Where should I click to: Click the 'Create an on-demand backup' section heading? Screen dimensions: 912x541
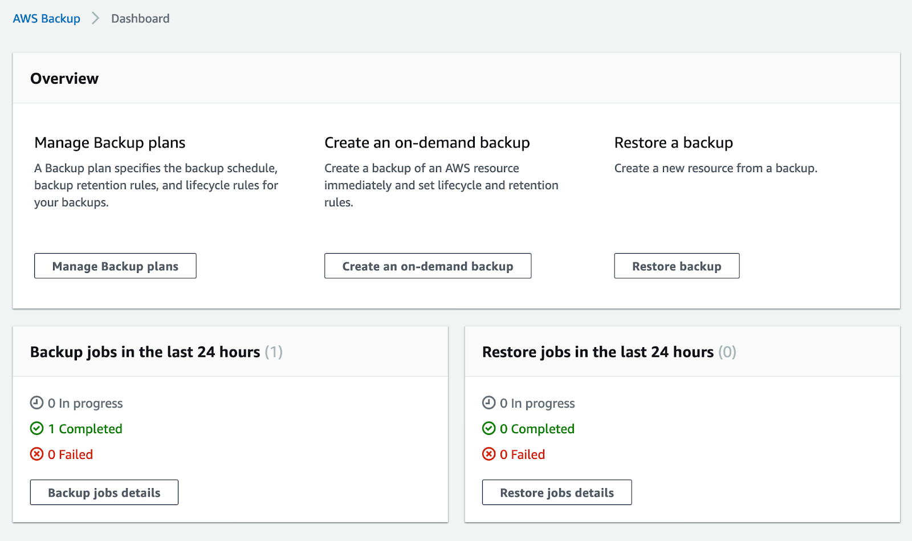coord(427,143)
